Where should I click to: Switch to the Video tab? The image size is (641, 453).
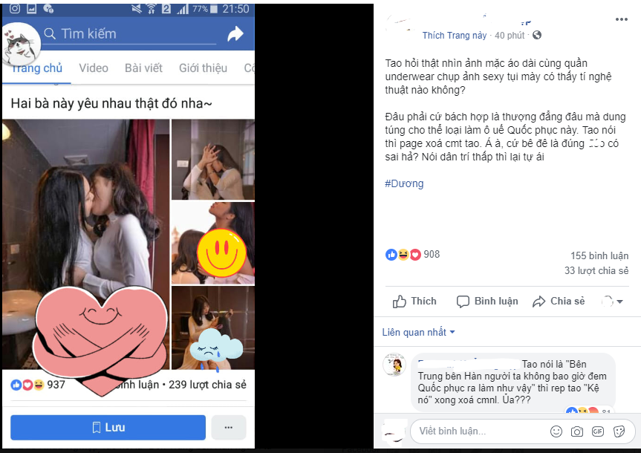(94, 68)
